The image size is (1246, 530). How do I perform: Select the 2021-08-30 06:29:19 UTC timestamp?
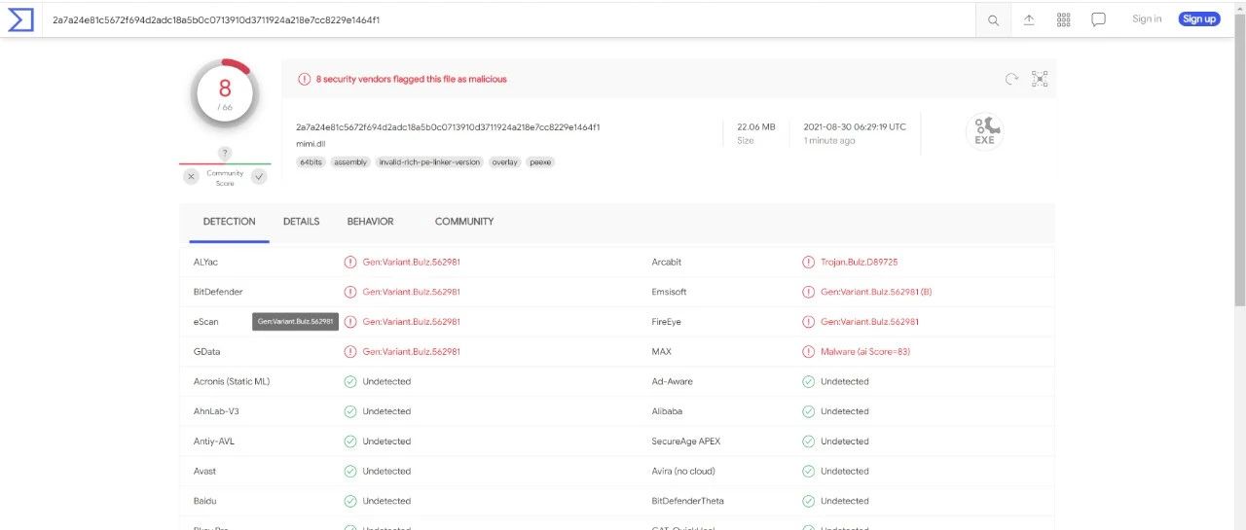coord(855,126)
